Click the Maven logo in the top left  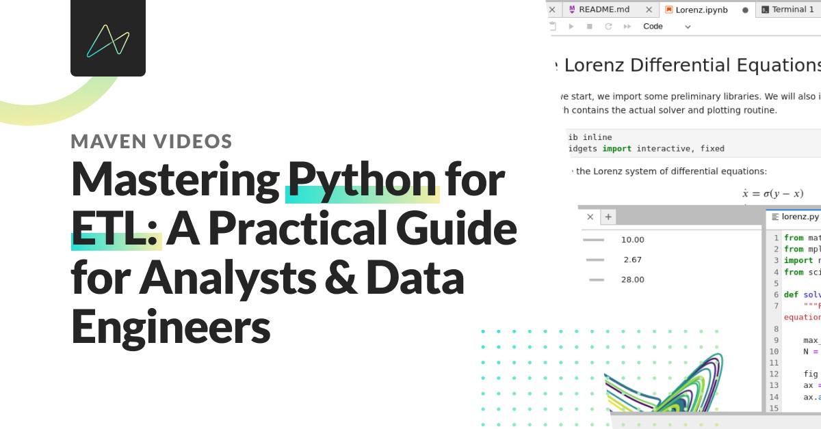[x=107, y=38]
